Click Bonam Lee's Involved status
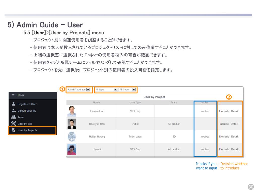Screen dimensions: 258x194 (x=205, y=111)
